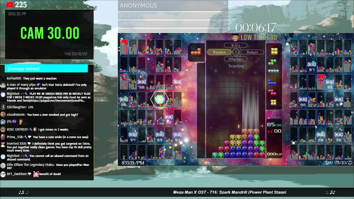Click JTG's chat avatar
The width and height of the screenshot is (354, 199).
3,122
